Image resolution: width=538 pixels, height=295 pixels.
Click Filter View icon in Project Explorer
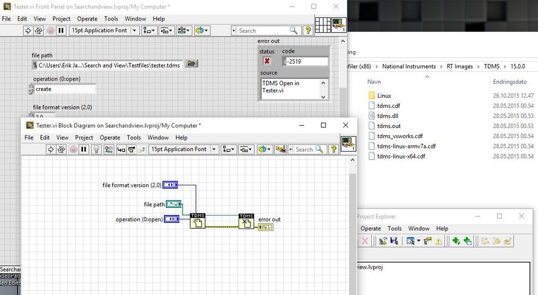410,241
